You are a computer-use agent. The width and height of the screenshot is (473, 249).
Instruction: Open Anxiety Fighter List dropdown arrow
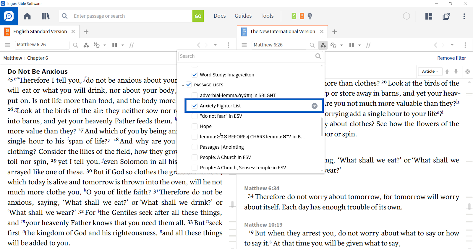[x=315, y=106]
